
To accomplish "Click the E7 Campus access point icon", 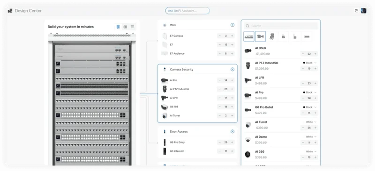I will pos(165,36).
